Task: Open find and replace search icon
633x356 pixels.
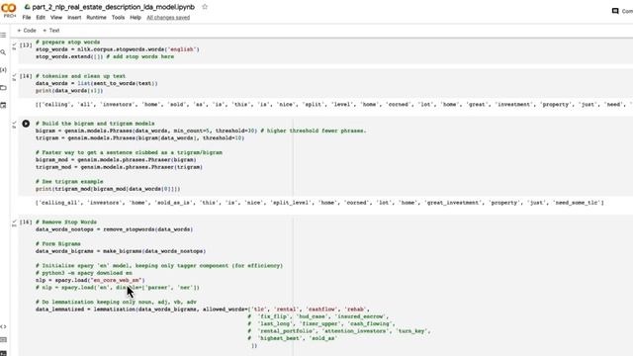Action: 3,52
